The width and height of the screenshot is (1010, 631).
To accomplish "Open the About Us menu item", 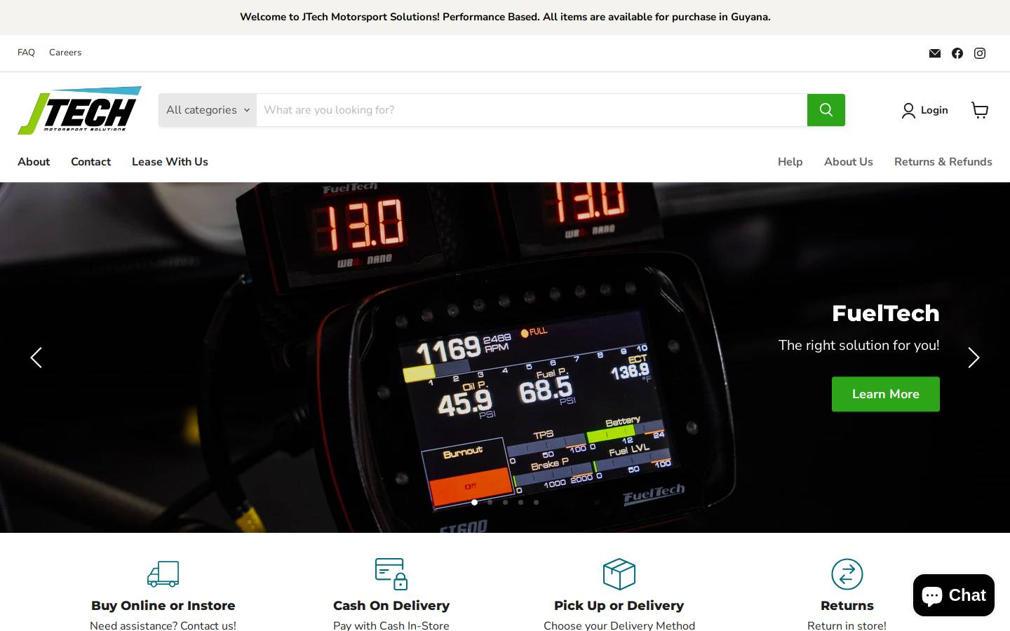I will point(849,162).
